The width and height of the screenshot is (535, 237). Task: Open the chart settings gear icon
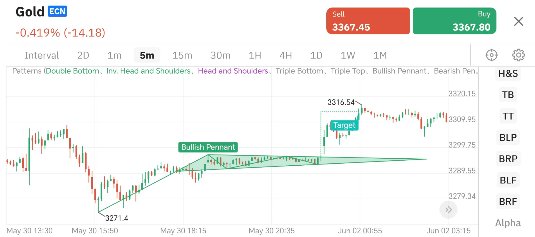click(519, 55)
